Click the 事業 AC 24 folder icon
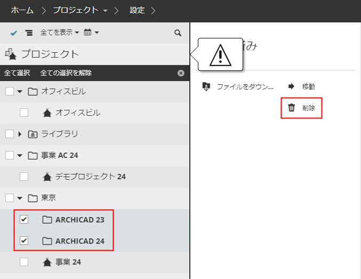Viewport: 361px width, 279px height. pos(33,156)
